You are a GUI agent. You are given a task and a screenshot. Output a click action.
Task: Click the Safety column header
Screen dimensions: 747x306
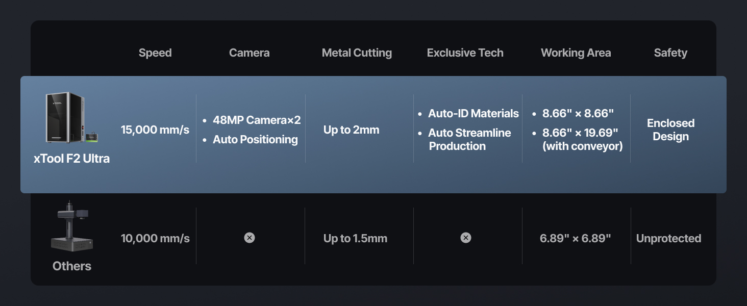[670, 53]
